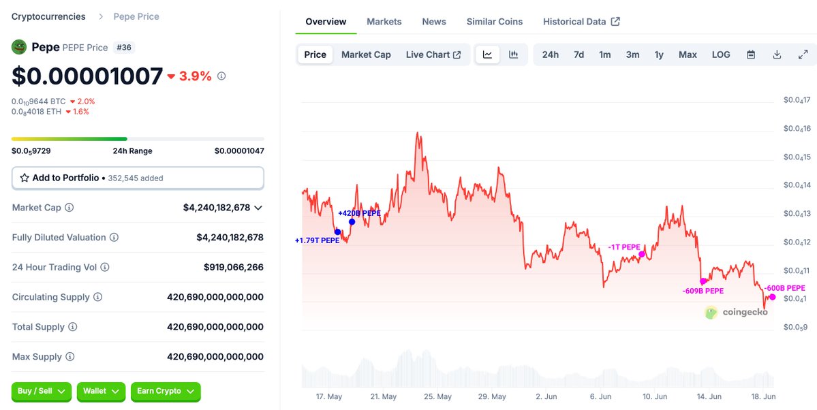The image size is (817, 410).
Task: Open Total Supply info icon
Action: (73, 327)
